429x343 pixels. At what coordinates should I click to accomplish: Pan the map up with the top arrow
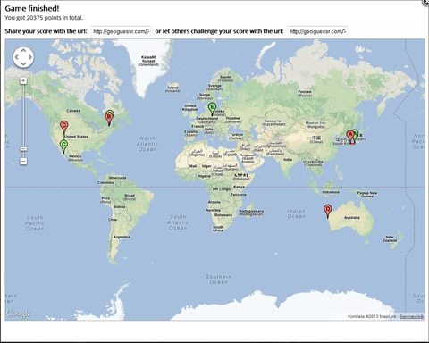[23, 51]
